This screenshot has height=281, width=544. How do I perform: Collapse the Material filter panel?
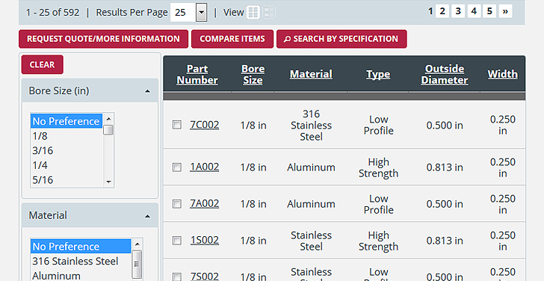coord(147,216)
